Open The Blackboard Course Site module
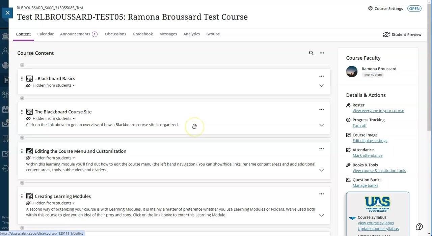Viewport: 432px width, 236px height. (x=63, y=112)
